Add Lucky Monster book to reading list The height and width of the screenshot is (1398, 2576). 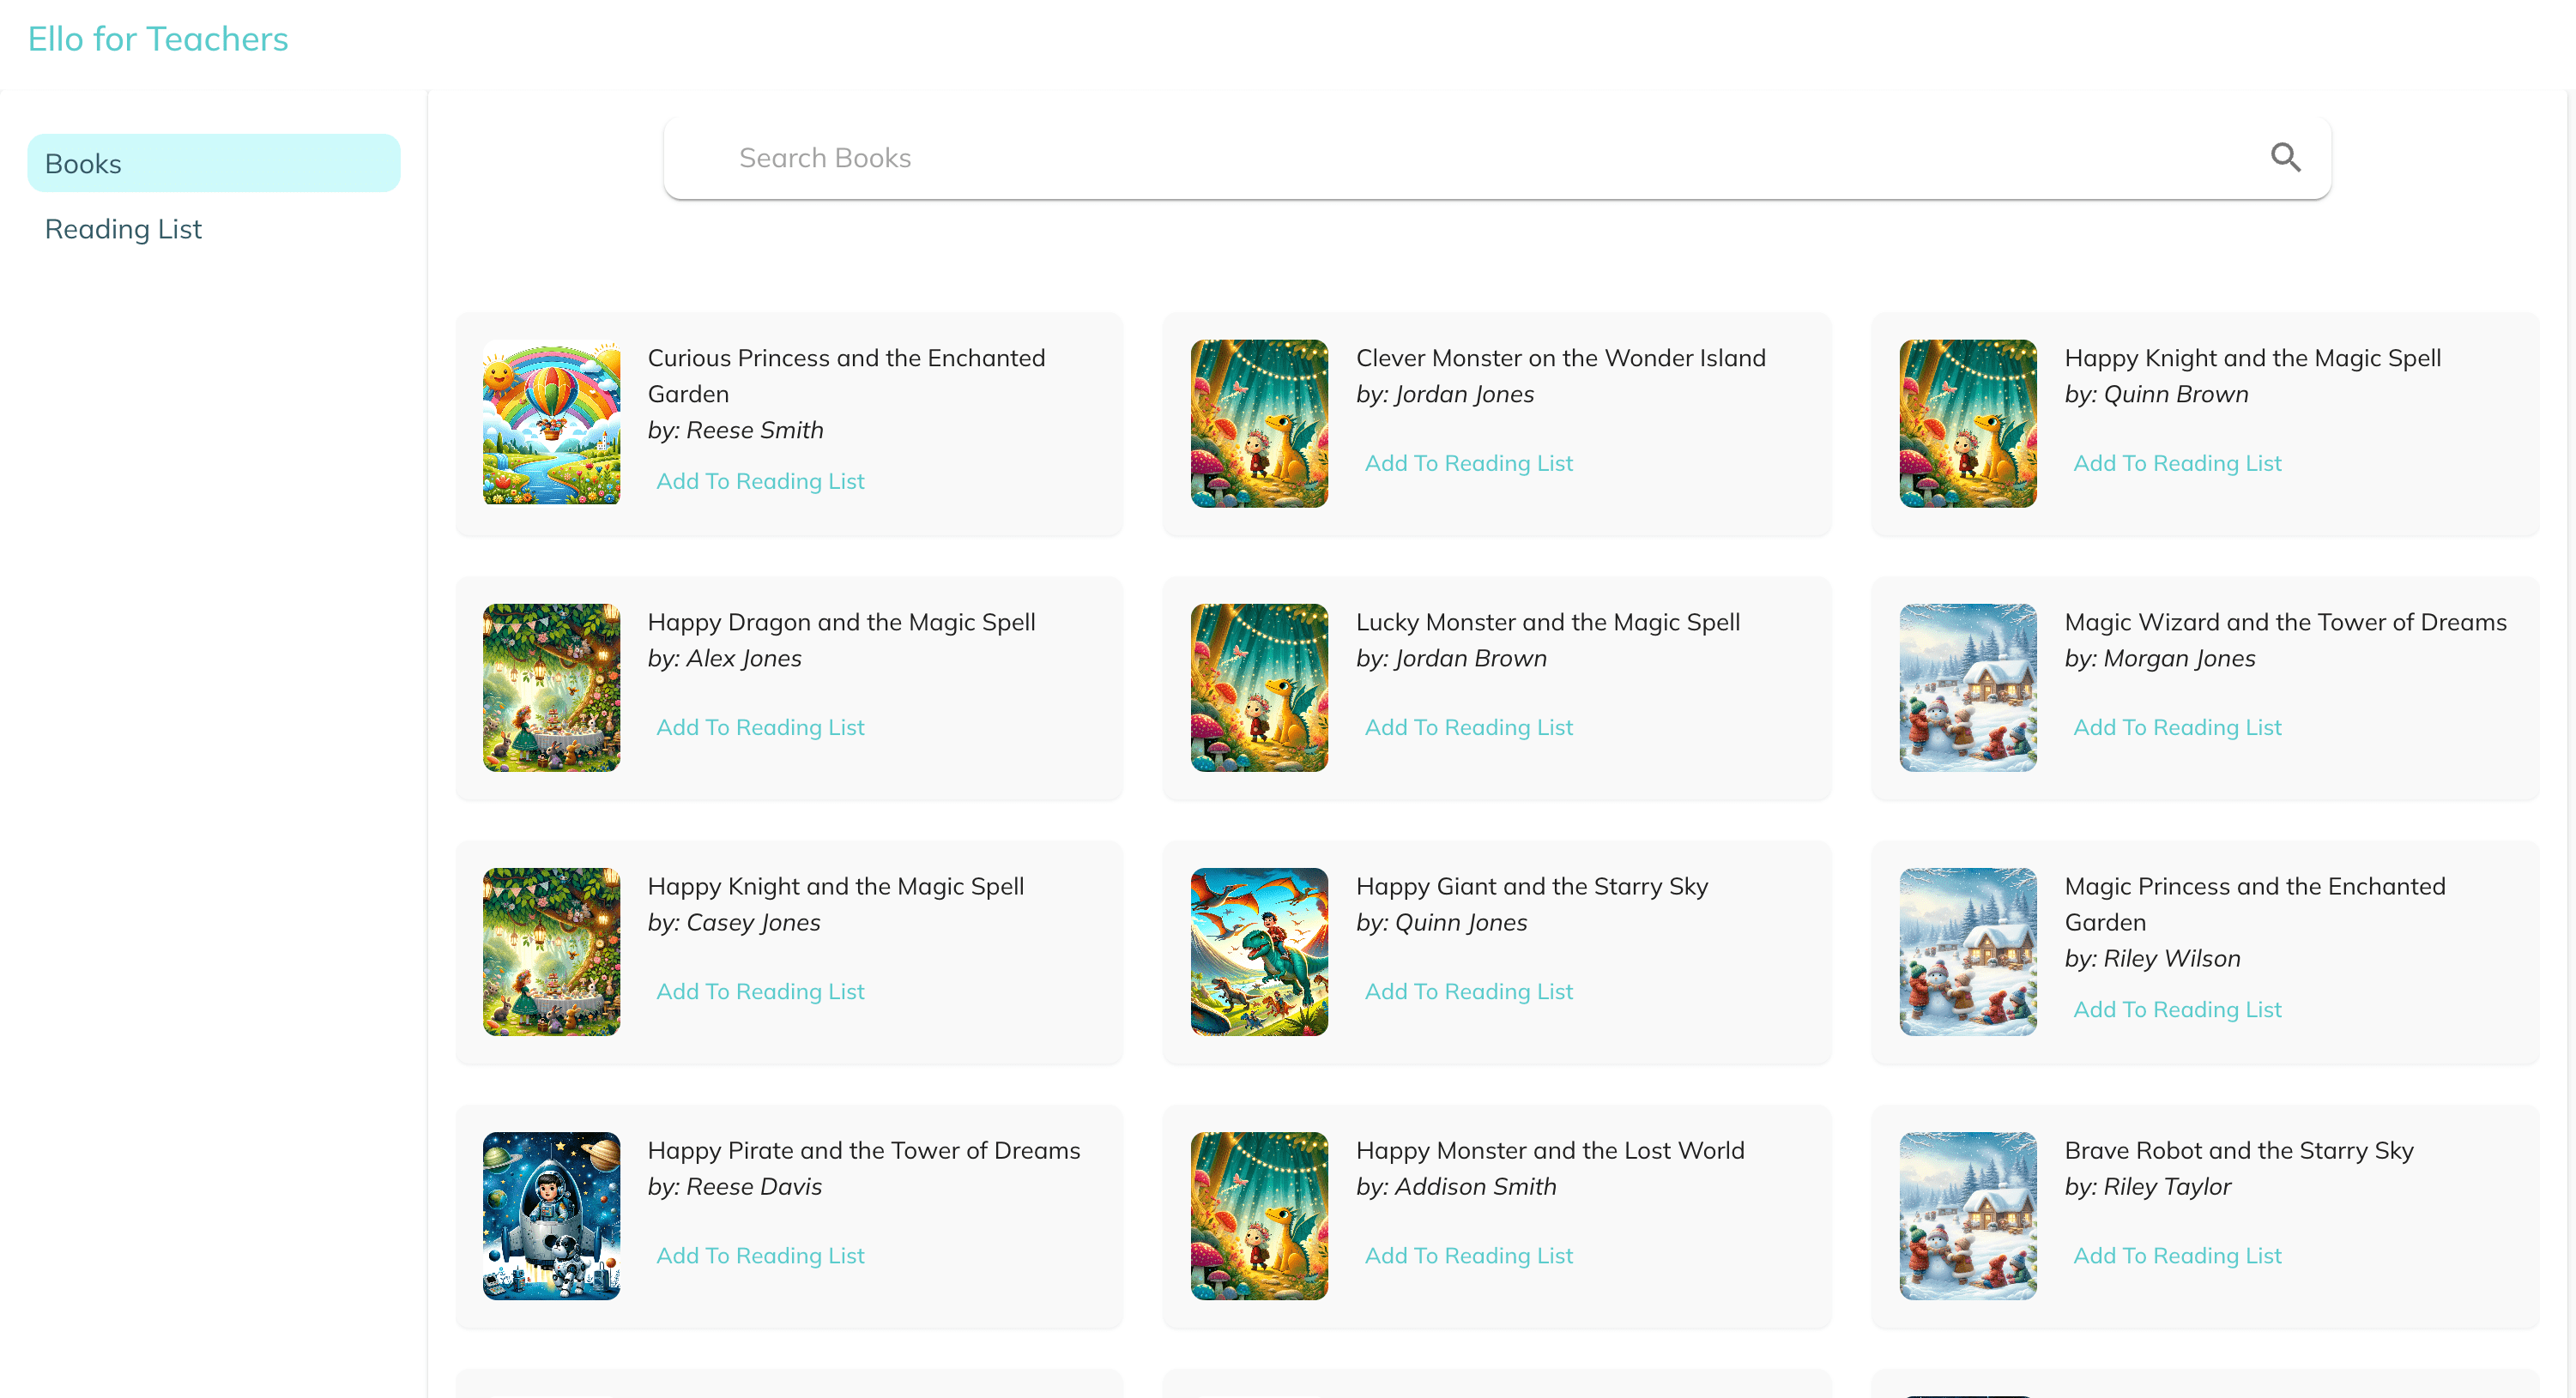pos(1467,726)
